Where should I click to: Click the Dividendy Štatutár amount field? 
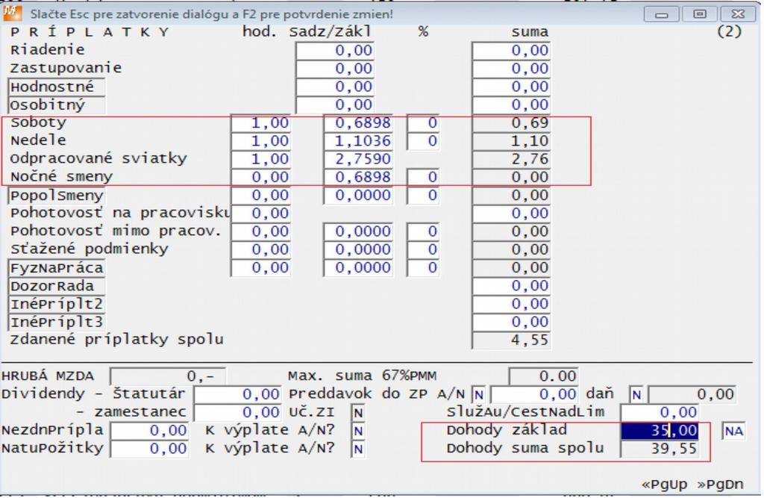coord(237,394)
